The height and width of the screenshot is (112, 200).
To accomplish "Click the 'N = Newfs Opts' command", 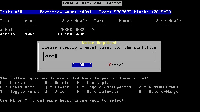I will pyautogui.click(x=17, y=87).
